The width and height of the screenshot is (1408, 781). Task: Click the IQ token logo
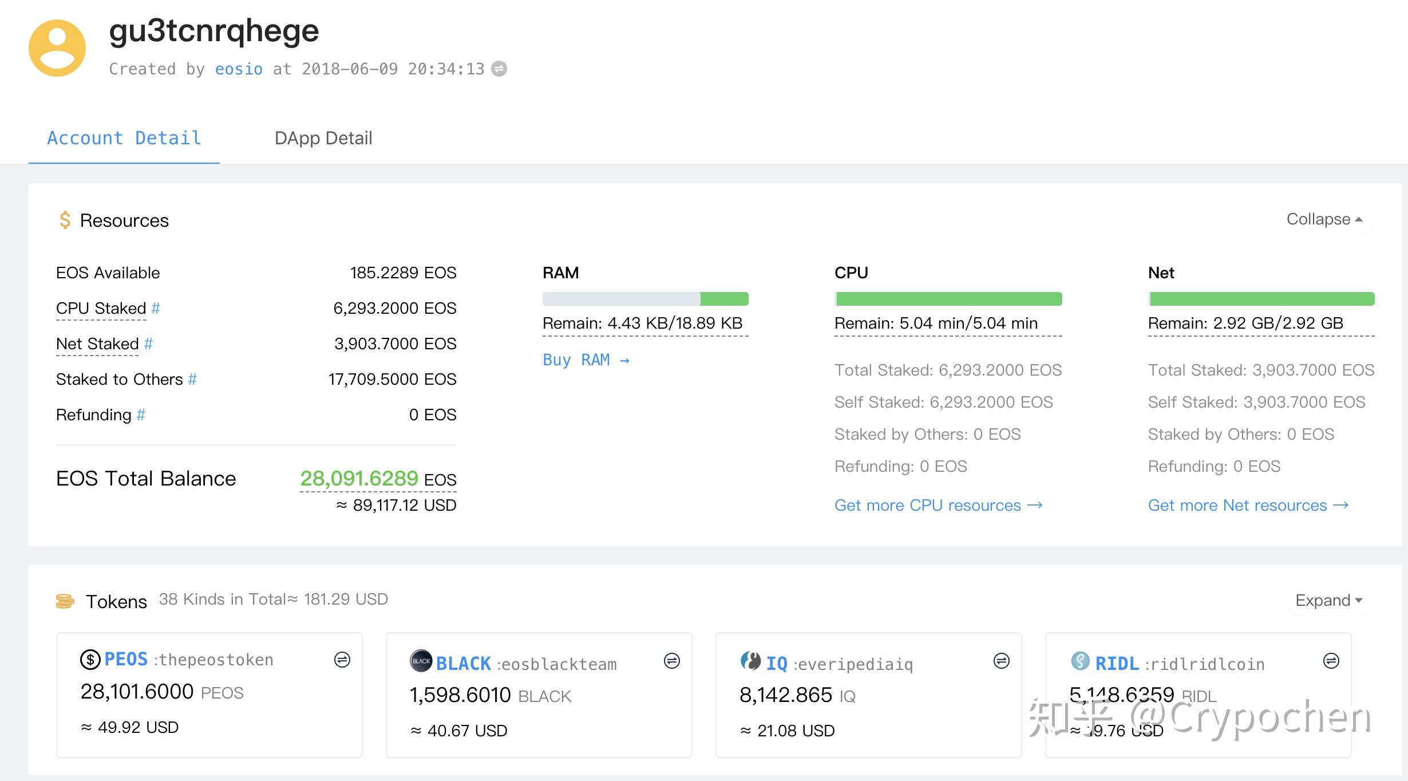[750, 661]
